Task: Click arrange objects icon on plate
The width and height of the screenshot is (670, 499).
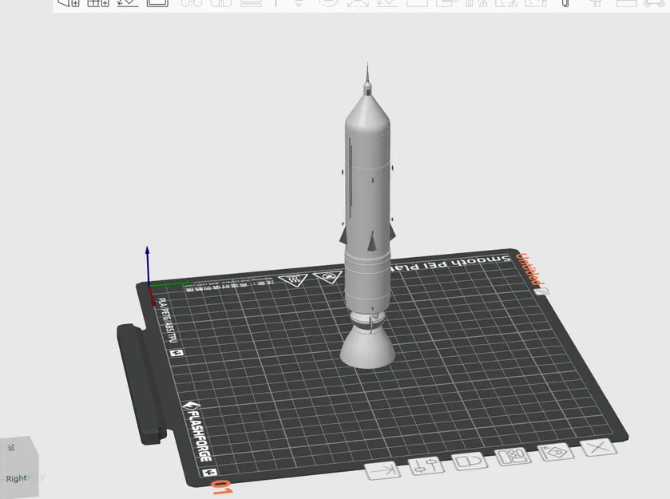Action: pyautogui.click(x=513, y=457)
